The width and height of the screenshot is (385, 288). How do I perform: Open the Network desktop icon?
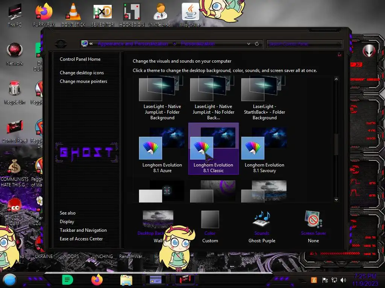tap(15, 54)
